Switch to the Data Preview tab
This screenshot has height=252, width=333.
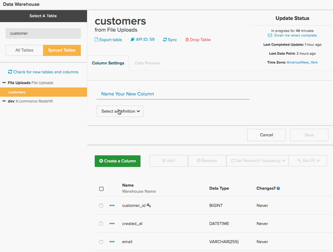tap(147, 63)
